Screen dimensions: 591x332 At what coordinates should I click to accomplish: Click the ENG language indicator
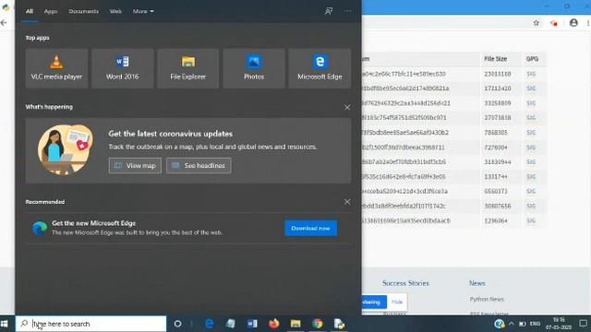pos(535,324)
